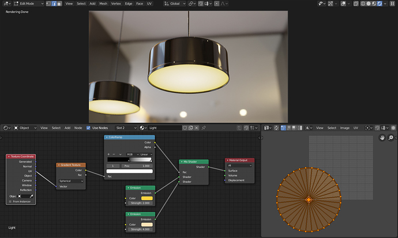Adjust the Strength 2.000 field
The image size is (398, 238).
point(140,203)
